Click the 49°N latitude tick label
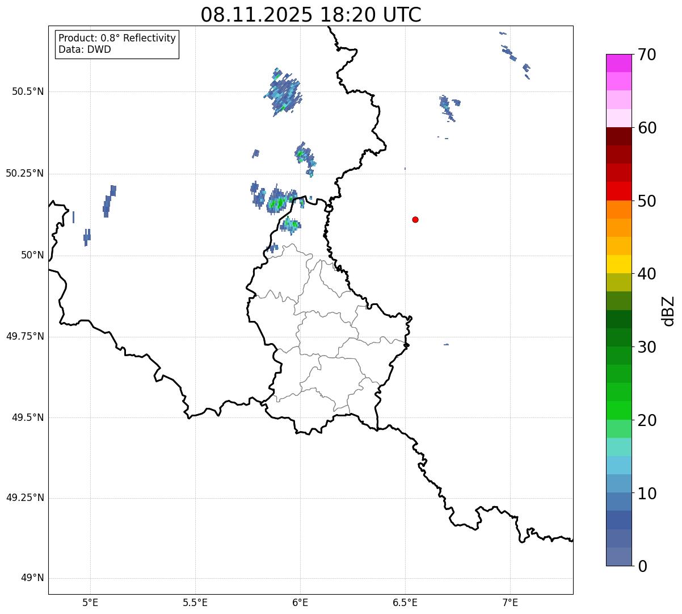682x614 pixels. tap(32, 578)
